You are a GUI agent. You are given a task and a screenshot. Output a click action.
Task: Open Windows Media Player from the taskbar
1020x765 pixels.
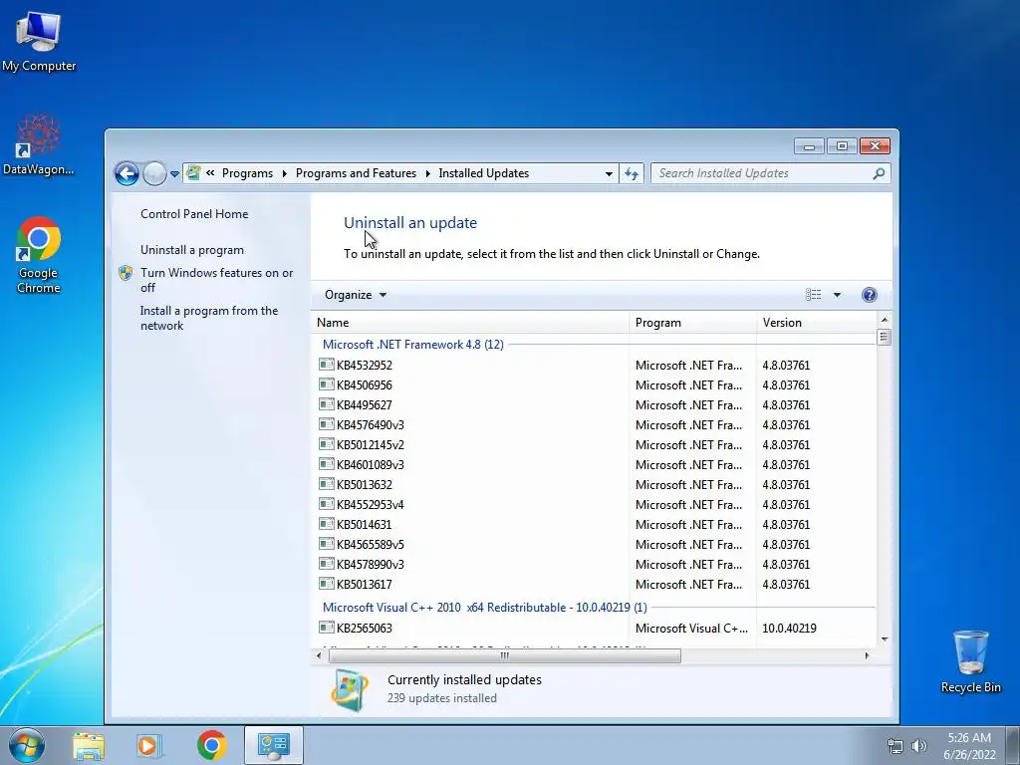[x=149, y=745]
